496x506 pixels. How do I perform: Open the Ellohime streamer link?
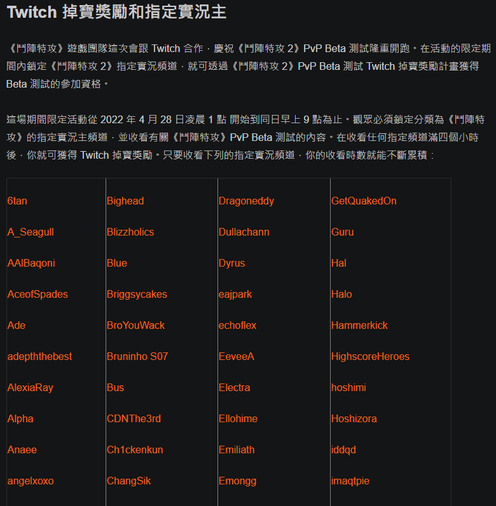(x=238, y=418)
